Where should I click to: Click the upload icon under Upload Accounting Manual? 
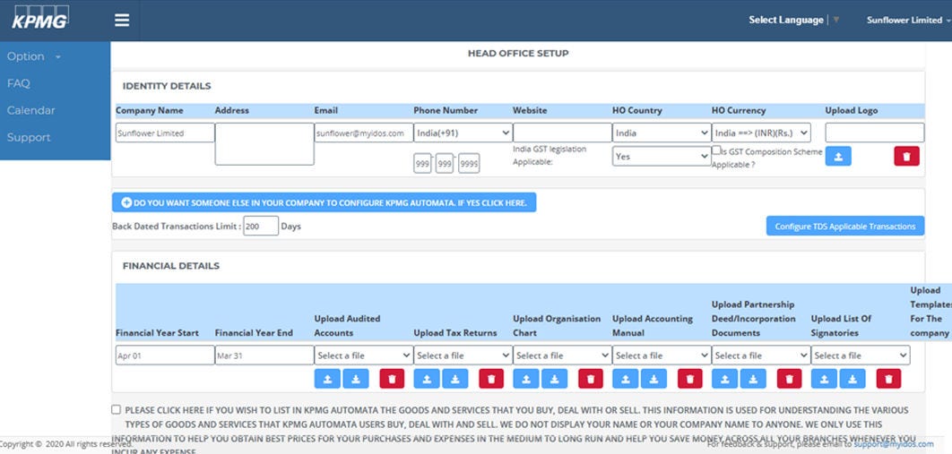pos(626,379)
